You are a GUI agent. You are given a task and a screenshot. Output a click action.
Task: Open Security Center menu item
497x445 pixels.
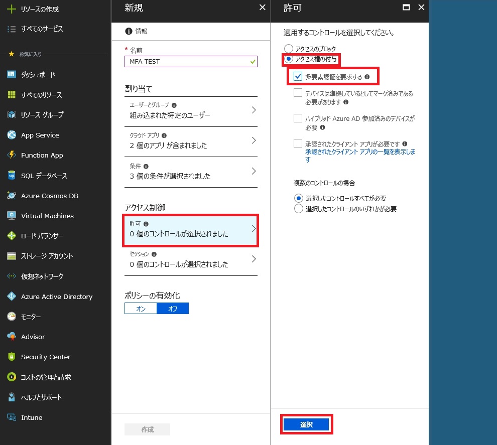[x=46, y=357]
